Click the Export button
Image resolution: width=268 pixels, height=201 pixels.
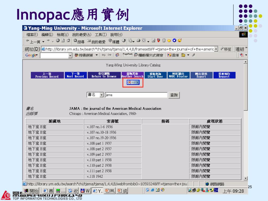201,75
